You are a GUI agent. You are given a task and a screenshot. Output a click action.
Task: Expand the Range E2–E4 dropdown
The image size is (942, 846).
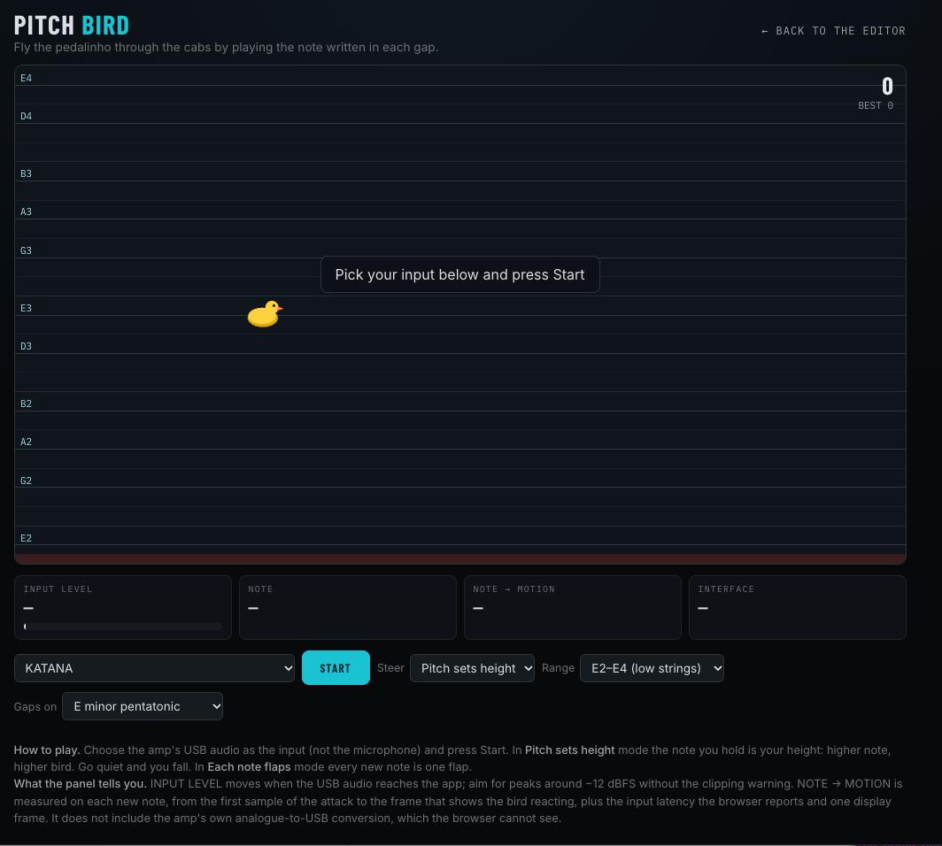(652, 668)
